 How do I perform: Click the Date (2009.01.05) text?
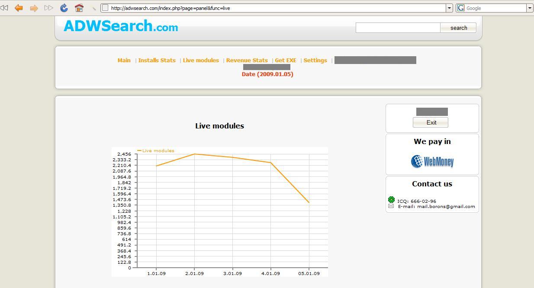coord(267,74)
